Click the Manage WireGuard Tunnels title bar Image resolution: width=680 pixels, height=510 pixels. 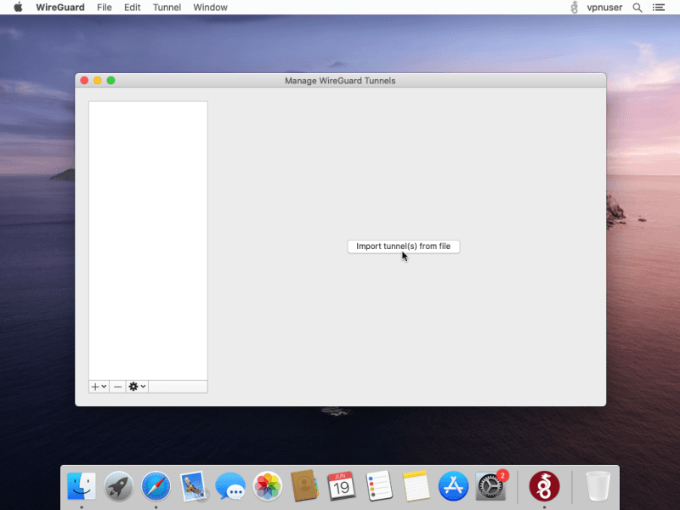coord(341,81)
